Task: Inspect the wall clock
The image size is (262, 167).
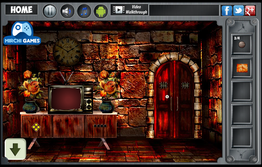Action: click(x=67, y=51)
